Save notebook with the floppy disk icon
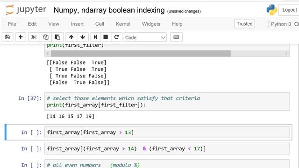This screenshot has height=168, width=299. click(7, 37)
